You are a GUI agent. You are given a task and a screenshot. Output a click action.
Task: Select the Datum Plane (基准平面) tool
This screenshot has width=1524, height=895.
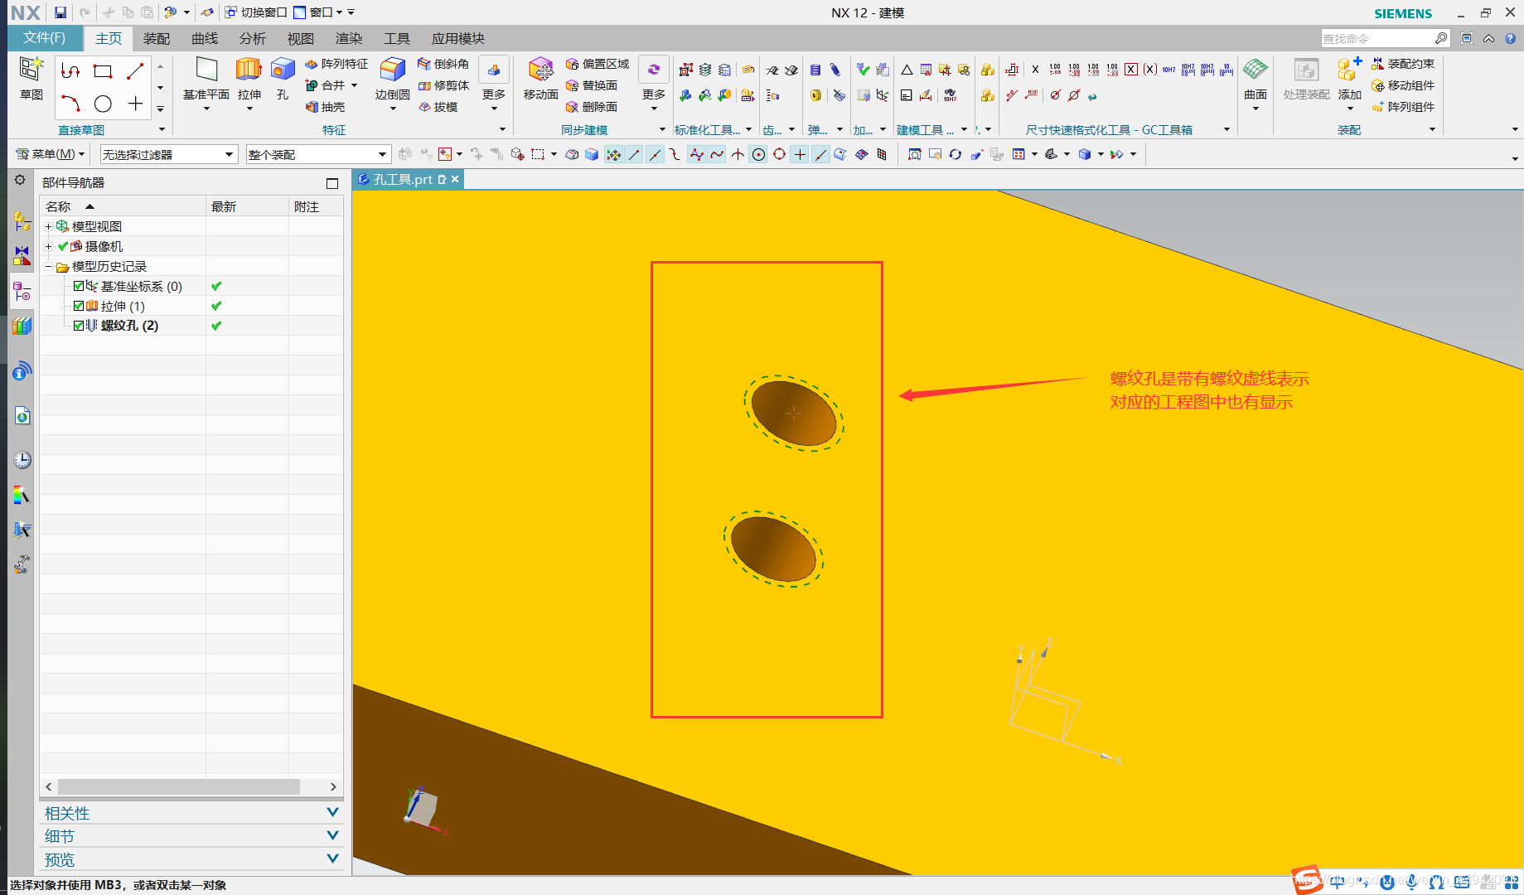[206, 78]
